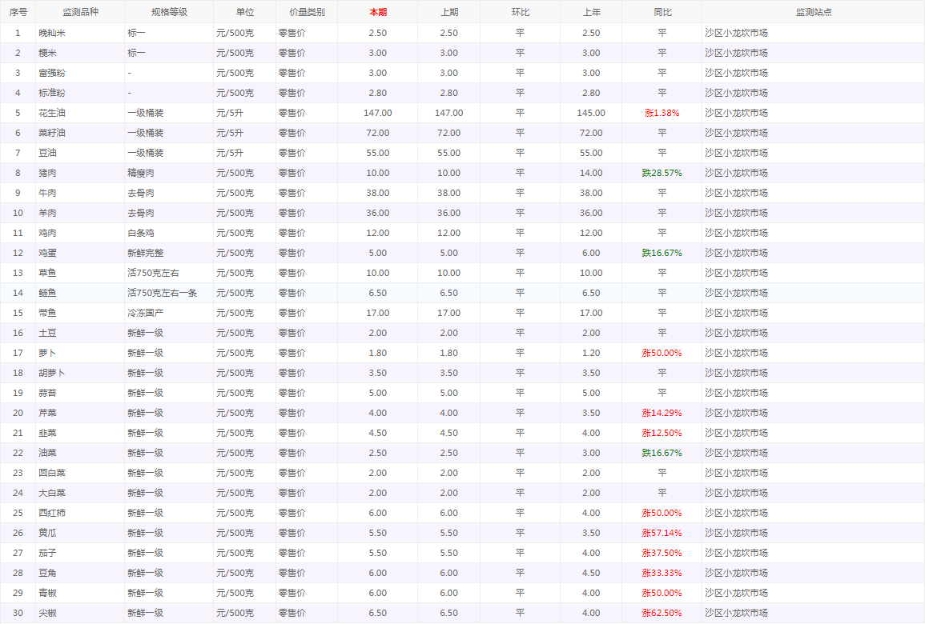Click the 环比 column header

[520, 12]
